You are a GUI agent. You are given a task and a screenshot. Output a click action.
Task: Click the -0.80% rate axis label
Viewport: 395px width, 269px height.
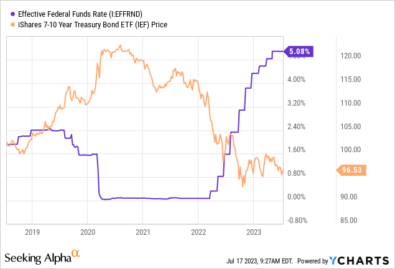295,220
